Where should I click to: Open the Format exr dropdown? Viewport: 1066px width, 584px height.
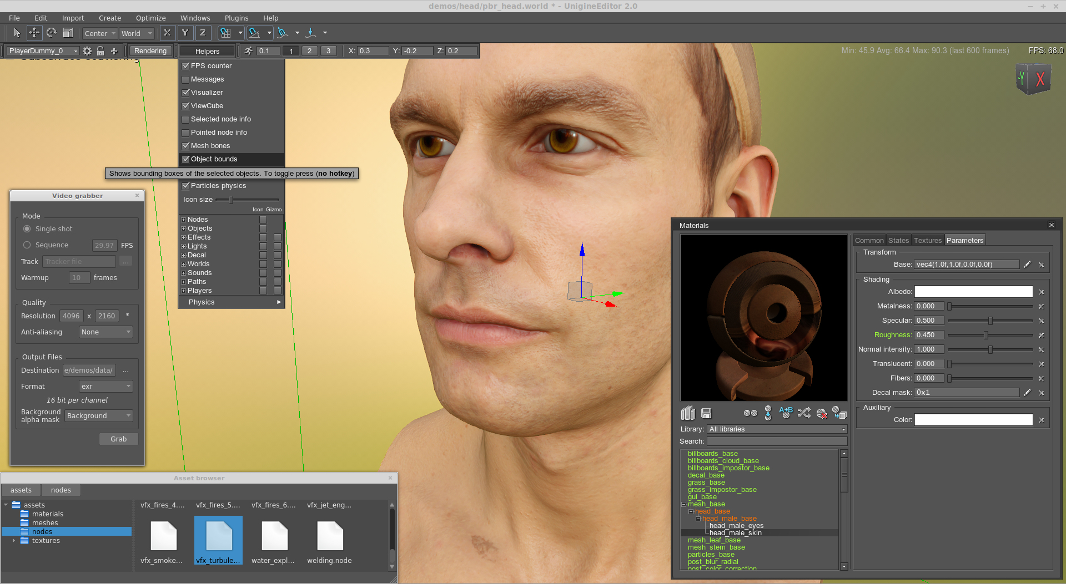pyautogui.click(x=106, y=387)
